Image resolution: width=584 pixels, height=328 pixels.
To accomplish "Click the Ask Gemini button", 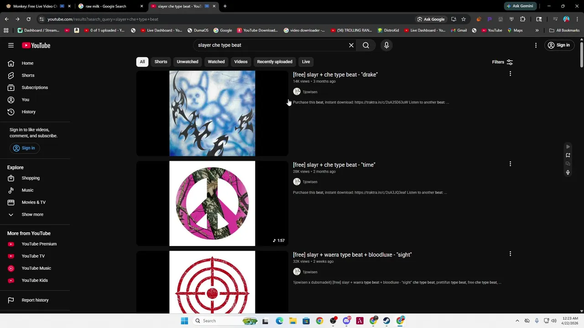I will 519,6.
